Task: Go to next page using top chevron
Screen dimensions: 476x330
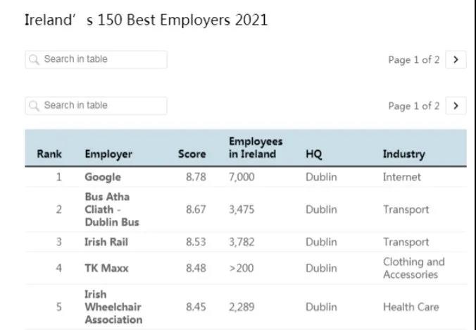Action: [456, 60]
